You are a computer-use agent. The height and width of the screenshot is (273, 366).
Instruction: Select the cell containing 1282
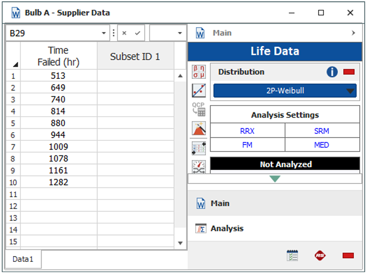59,182
